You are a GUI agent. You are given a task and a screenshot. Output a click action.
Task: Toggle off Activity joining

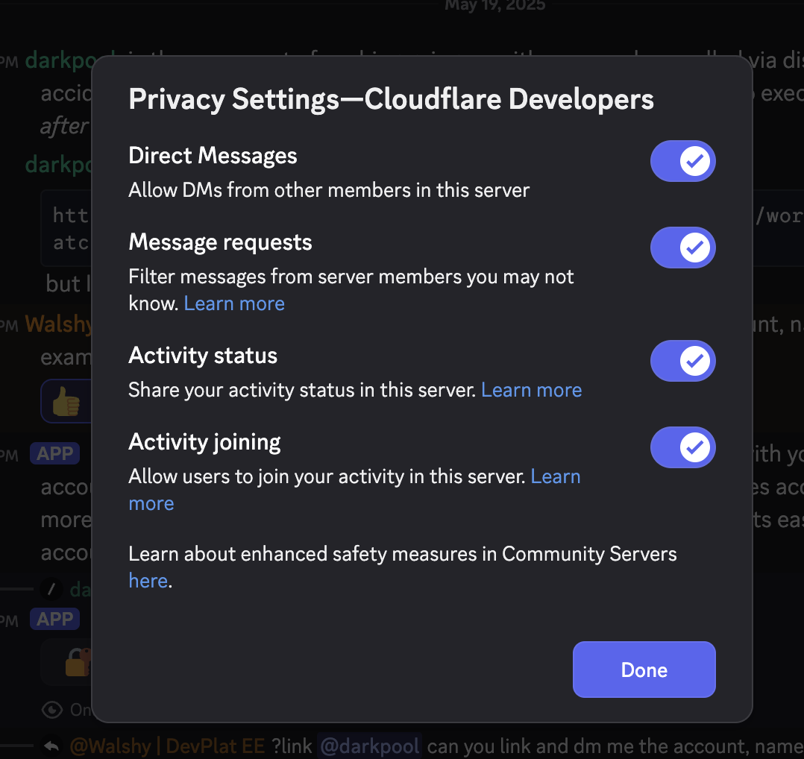click(x=682, y=447)
